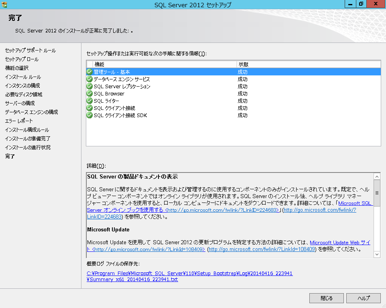Click the 状態 column header

[x=309, y=64]
